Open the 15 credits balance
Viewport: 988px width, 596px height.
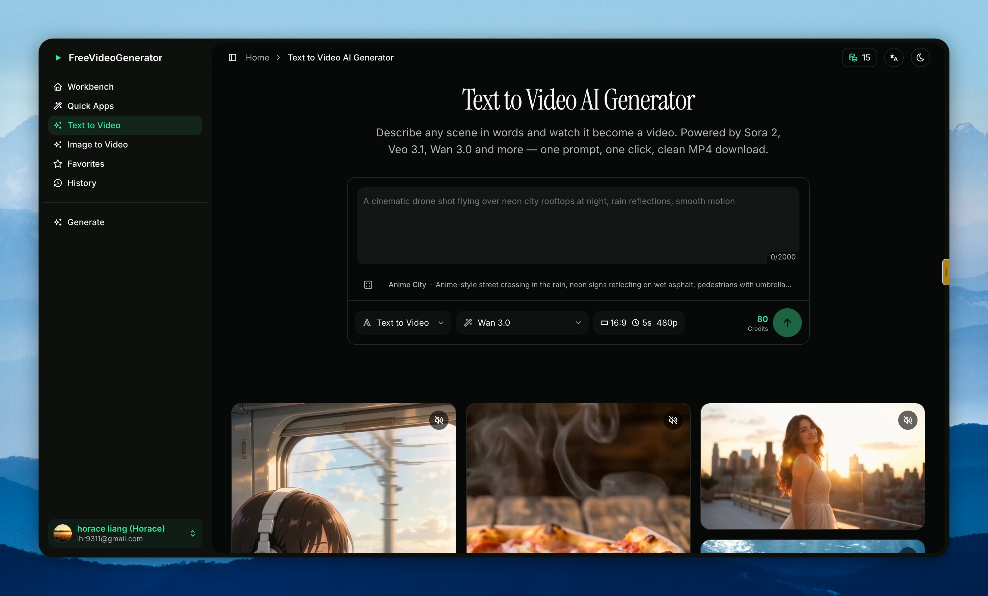(859, 57)
